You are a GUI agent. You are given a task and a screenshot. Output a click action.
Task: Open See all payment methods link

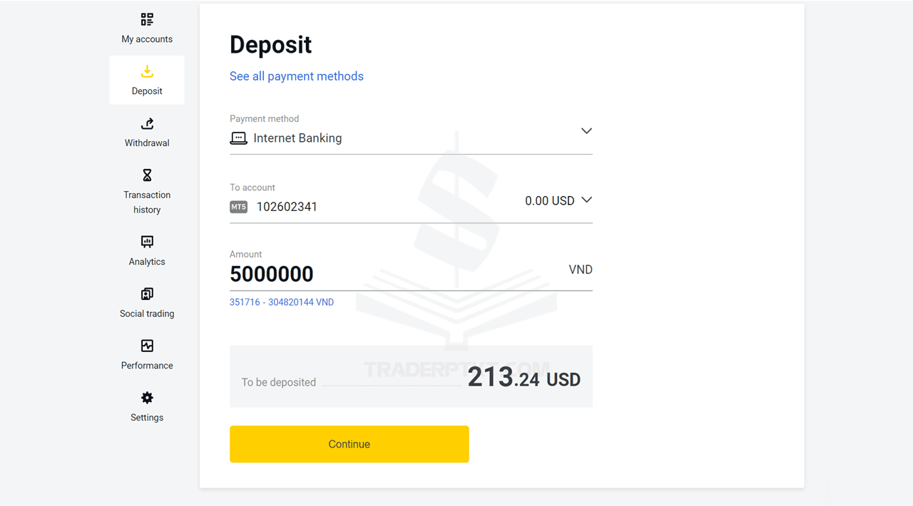coord(297,76)
